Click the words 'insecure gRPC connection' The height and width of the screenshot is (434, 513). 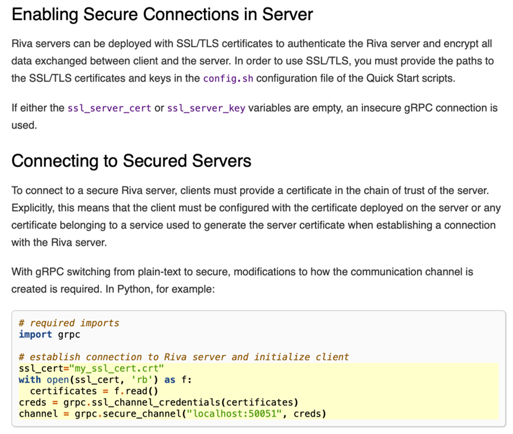tap(425, 108)
